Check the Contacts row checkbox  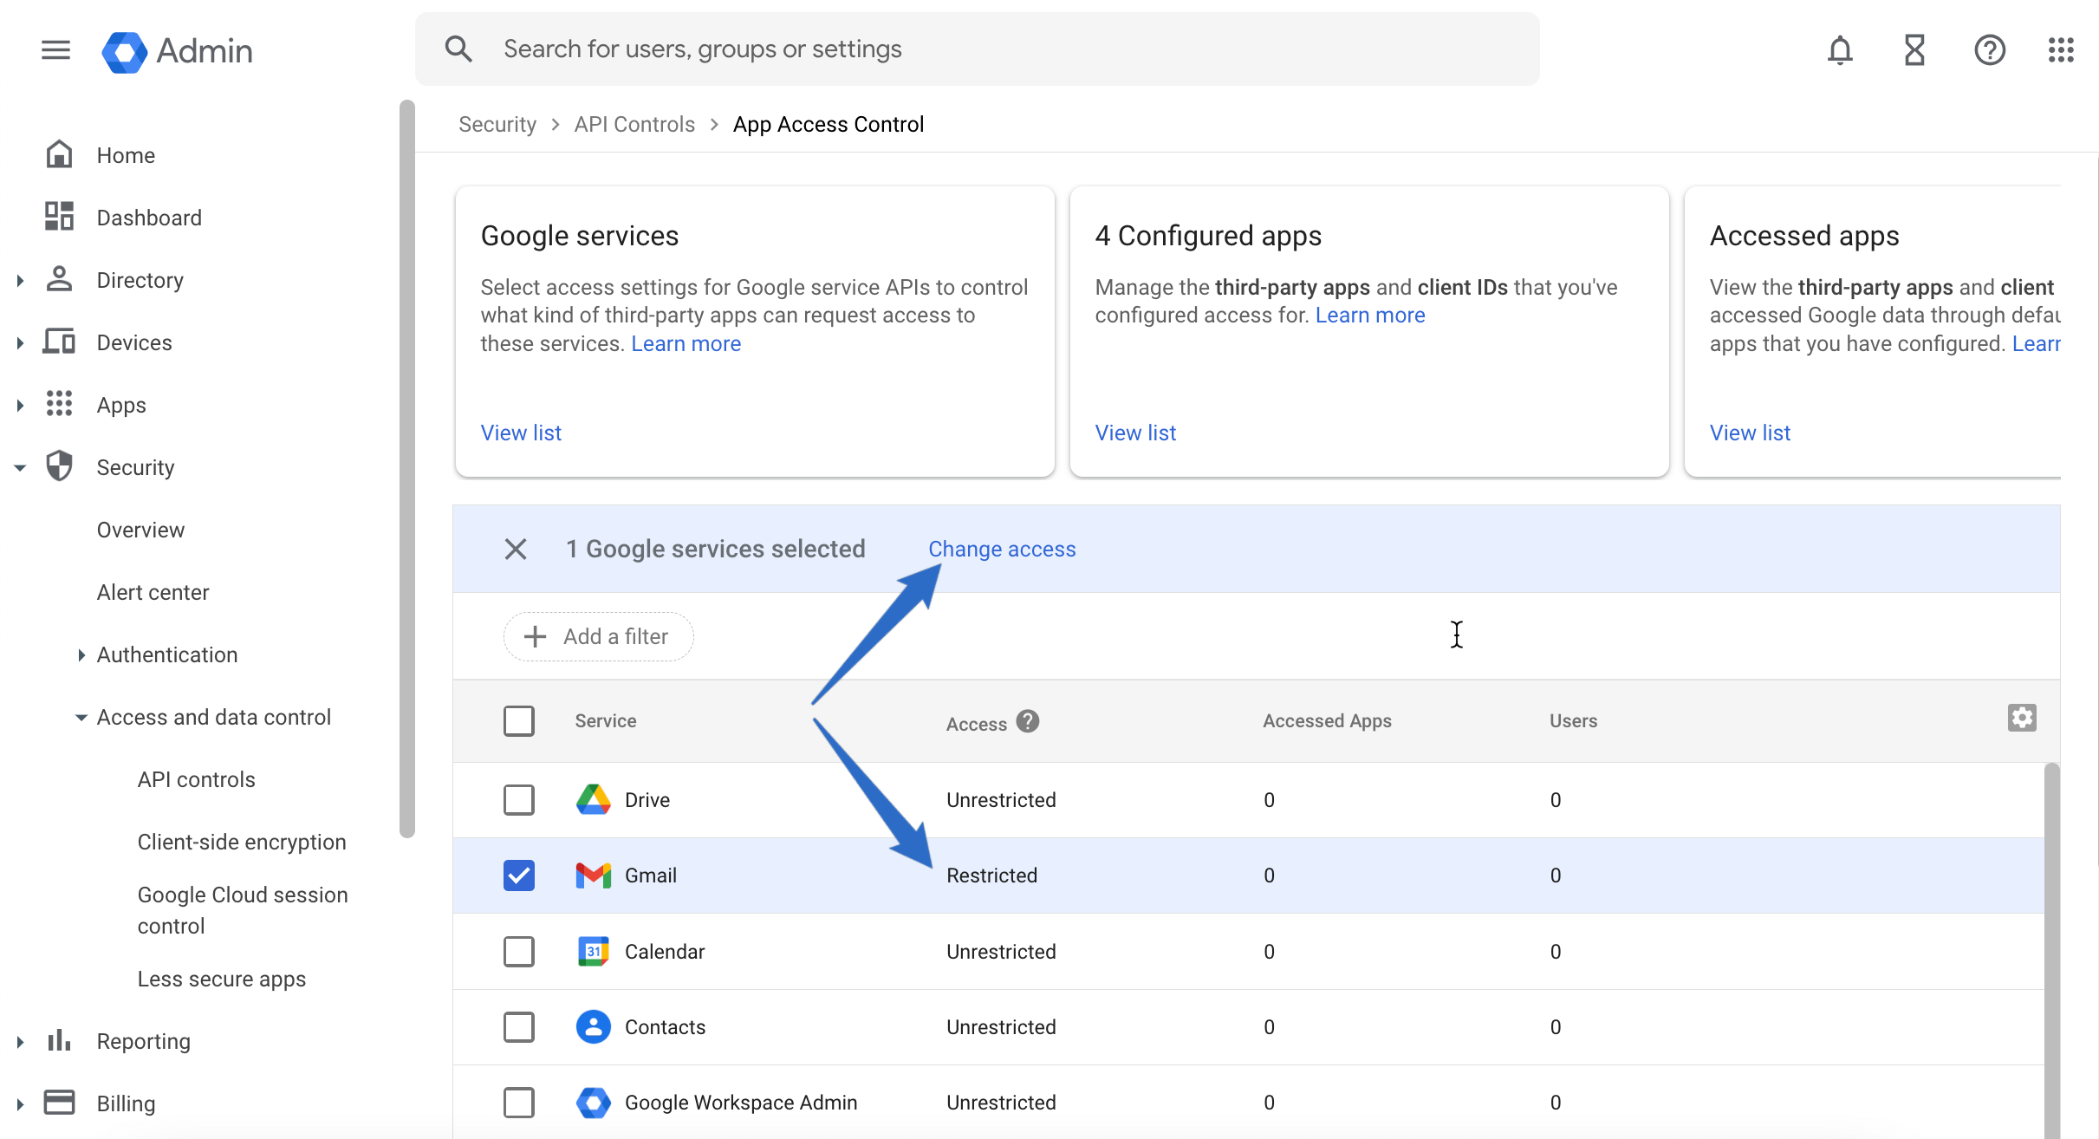[x=519, y=1026]
